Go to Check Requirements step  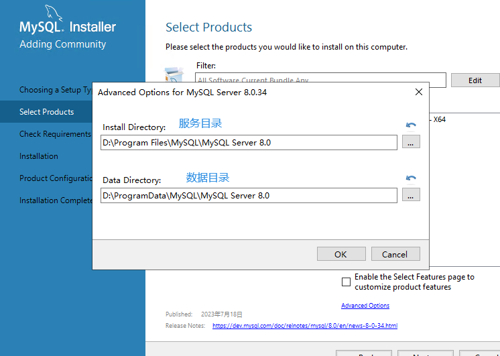tap(55, 134)
